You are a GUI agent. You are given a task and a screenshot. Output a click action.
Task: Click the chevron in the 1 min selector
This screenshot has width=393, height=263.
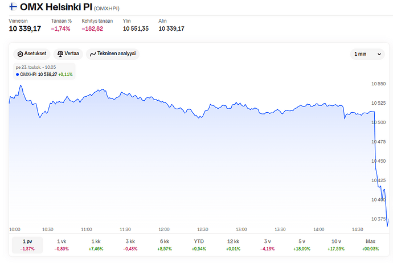tap(379, 54)
